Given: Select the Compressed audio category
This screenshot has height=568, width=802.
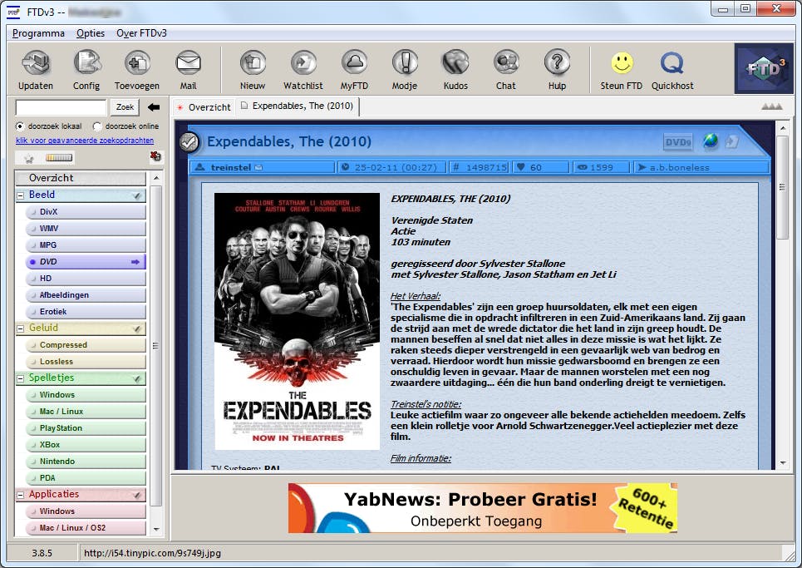Looking at the screenshot, I should point(86,345).
